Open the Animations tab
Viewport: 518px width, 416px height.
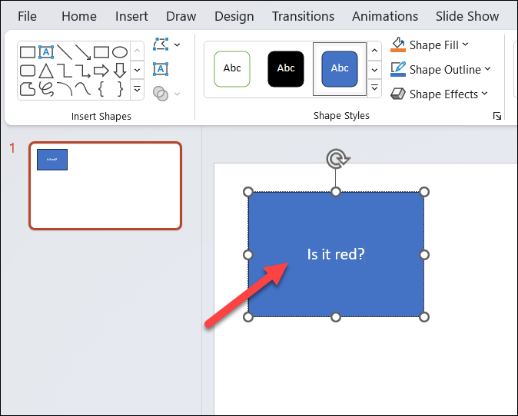tap(384, 16)
